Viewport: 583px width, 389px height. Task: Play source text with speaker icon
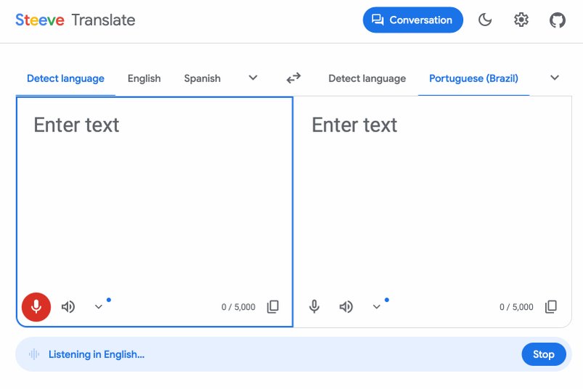click(x=68, y=307)
